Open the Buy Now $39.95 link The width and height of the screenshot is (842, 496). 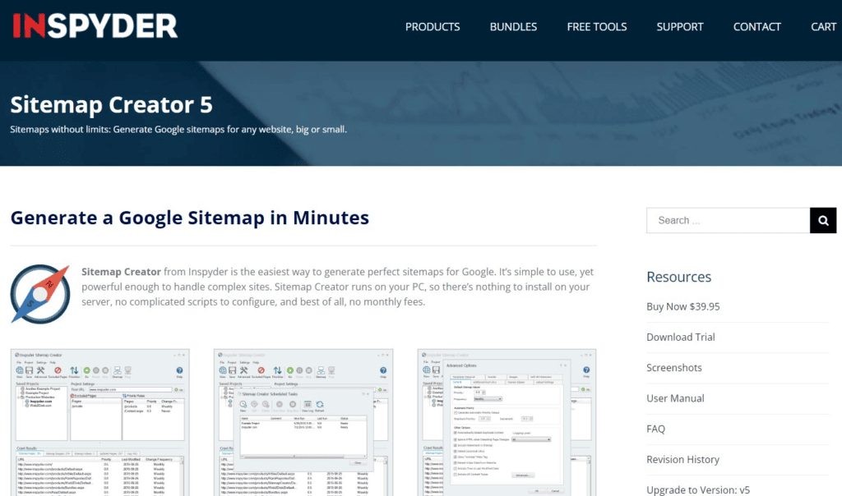[682, 307]
